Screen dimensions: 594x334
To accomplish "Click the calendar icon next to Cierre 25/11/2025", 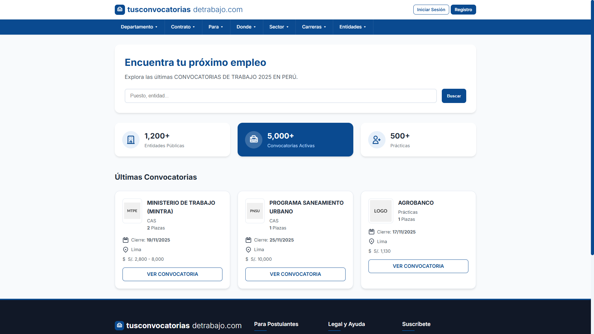I will (x=248, y=240).
